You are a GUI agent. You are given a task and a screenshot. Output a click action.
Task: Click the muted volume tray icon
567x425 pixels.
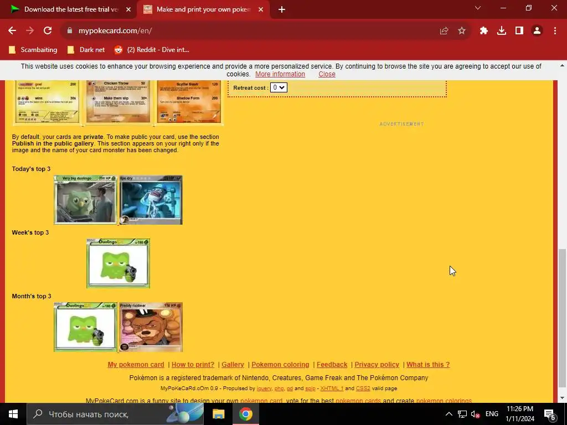click(x=476, y=414)
